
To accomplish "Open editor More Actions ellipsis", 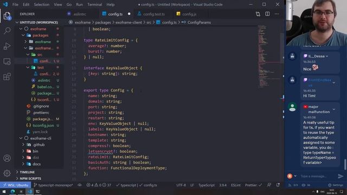I will 277,14.
